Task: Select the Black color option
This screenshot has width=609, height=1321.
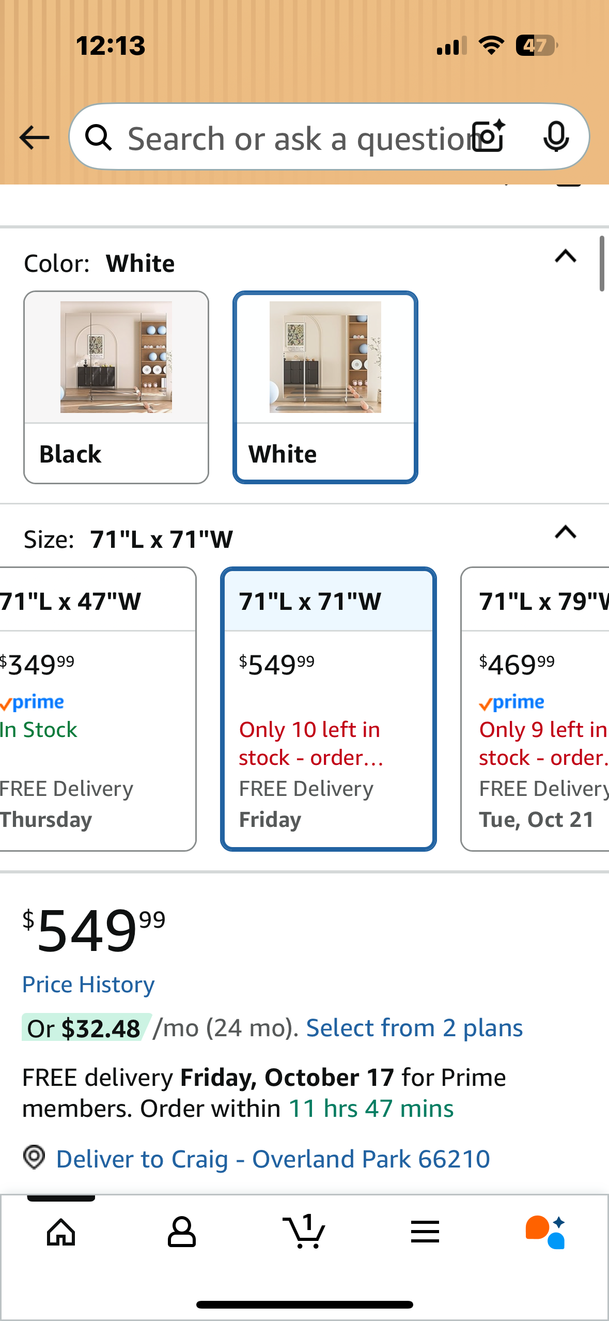Action: (x=116, y=388)
